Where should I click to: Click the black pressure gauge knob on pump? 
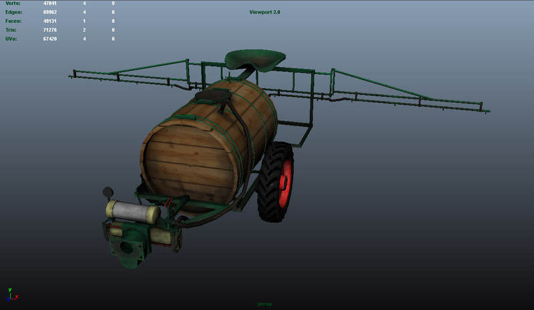[x=107, y=192]
